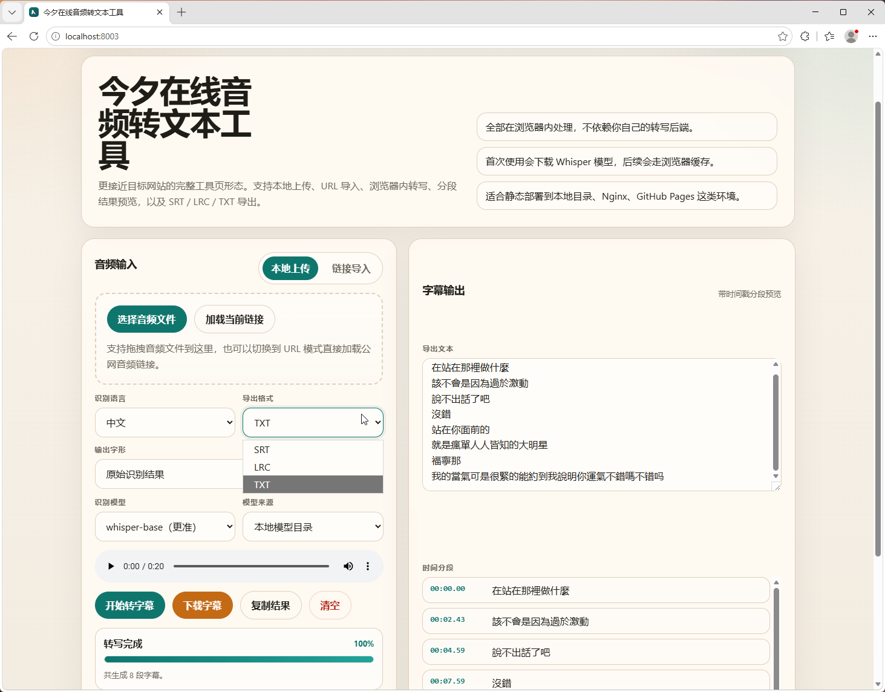885x692 pixels.
Task: Maximize the browser window
Action: (843, 12)
